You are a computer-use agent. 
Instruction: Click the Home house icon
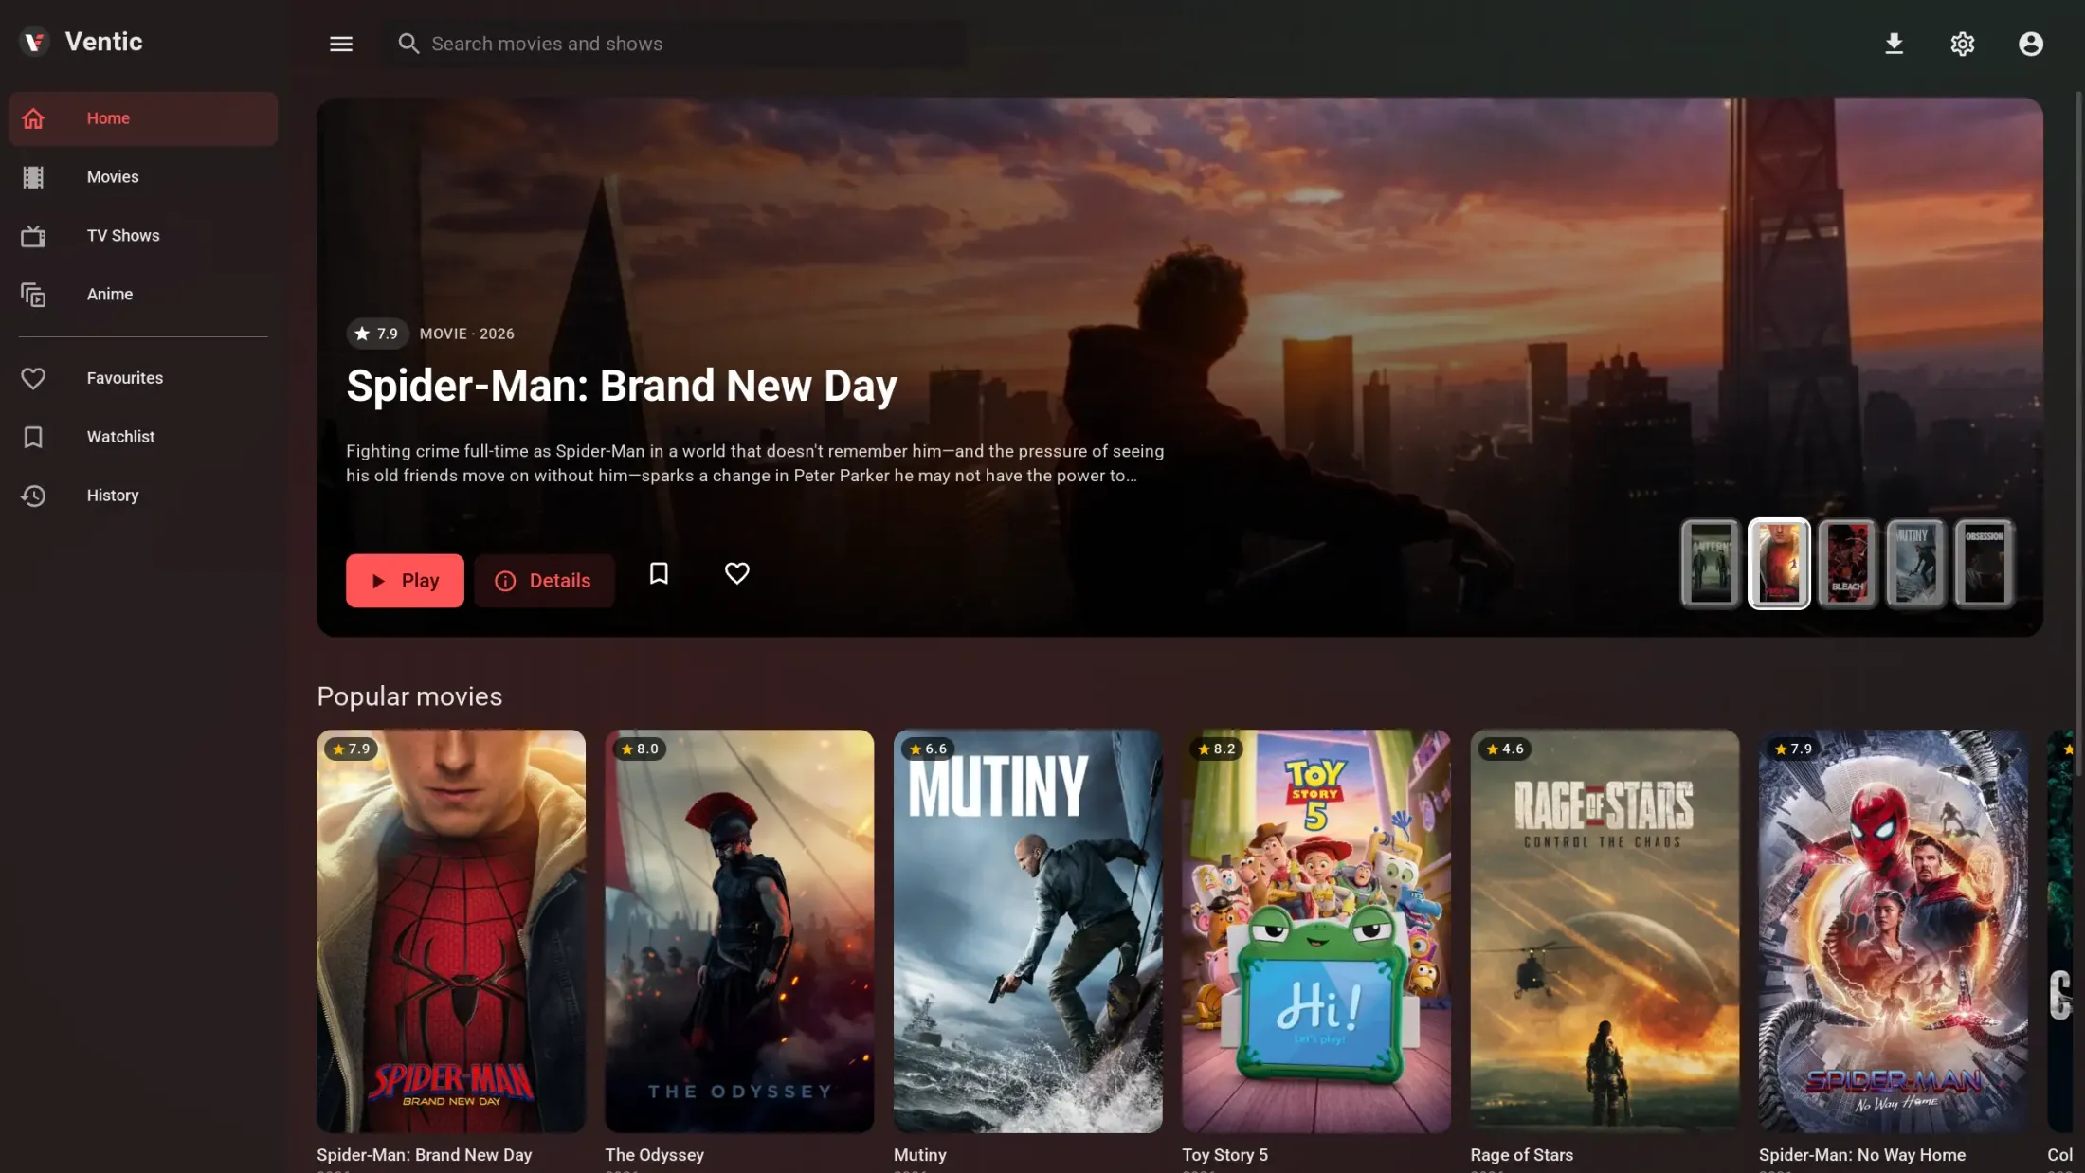click(33, 118)
